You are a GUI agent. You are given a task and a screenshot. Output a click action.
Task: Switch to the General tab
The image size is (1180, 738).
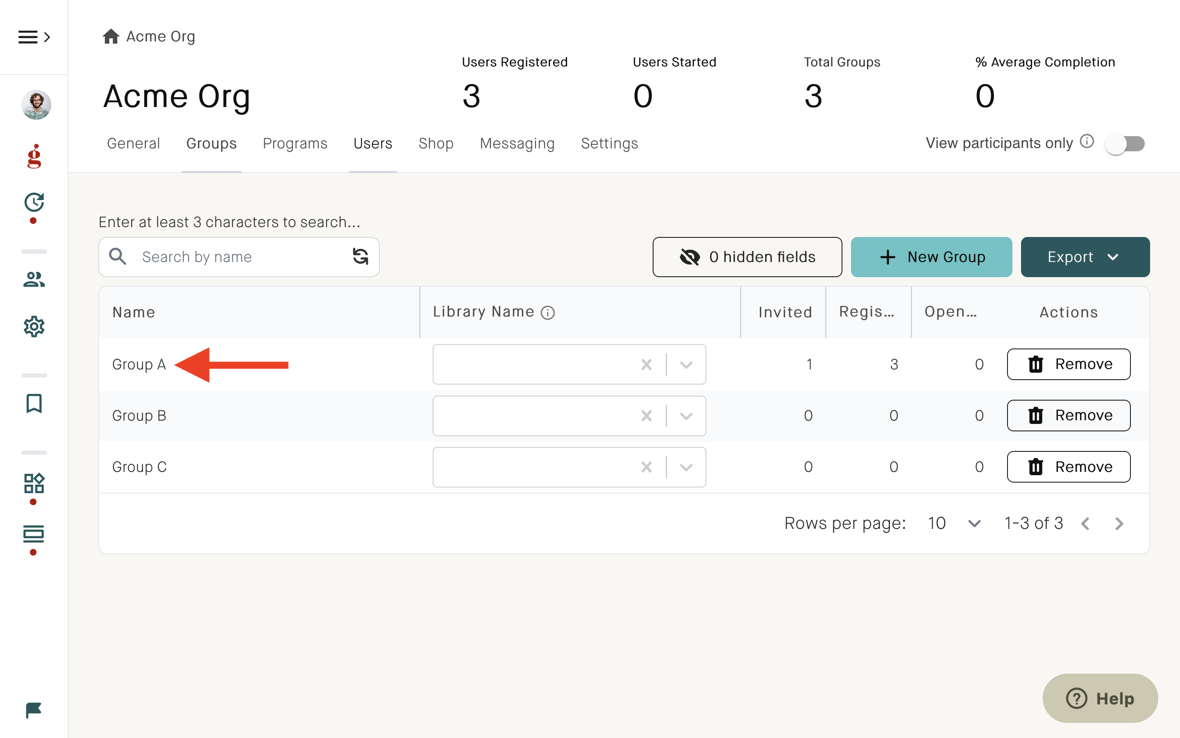[x=133, y=143]
